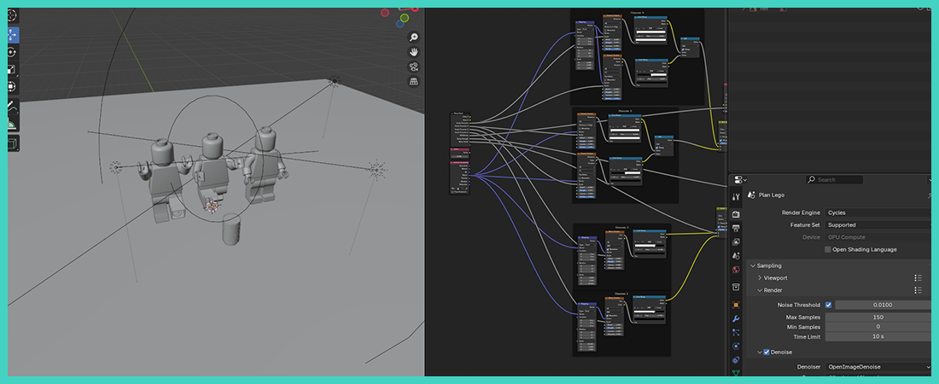Click the blue Z axis gizmo circle
Image resolution: width=939 pixels, height=384 pixels.
coord(402,25)
